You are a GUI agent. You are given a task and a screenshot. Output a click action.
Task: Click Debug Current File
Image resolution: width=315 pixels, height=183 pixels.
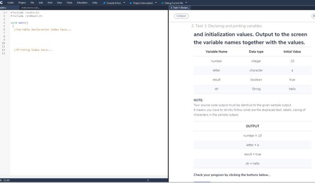coord(172,3)
